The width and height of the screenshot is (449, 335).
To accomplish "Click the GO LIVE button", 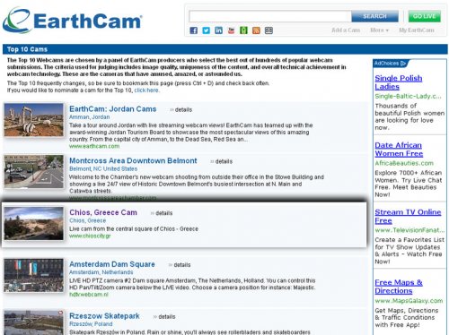I will coord(425,16).
